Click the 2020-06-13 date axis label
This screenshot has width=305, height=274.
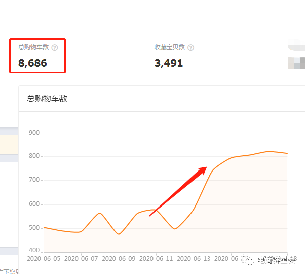tap(194, 259)
